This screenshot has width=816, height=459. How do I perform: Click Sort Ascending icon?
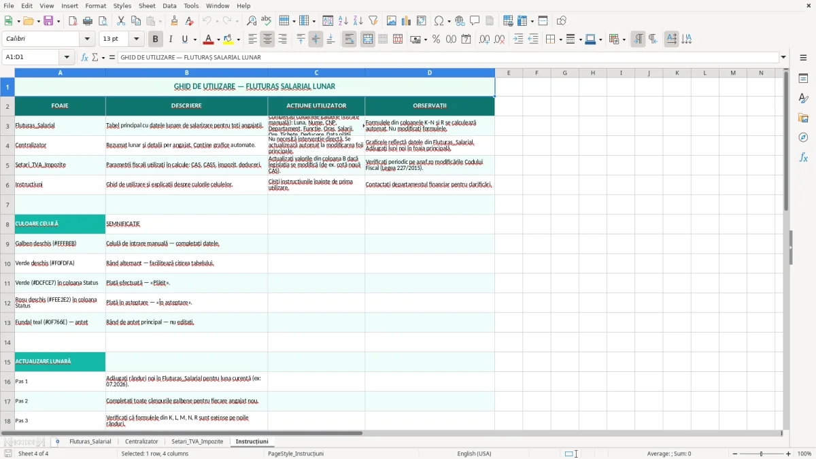[343, 21]
